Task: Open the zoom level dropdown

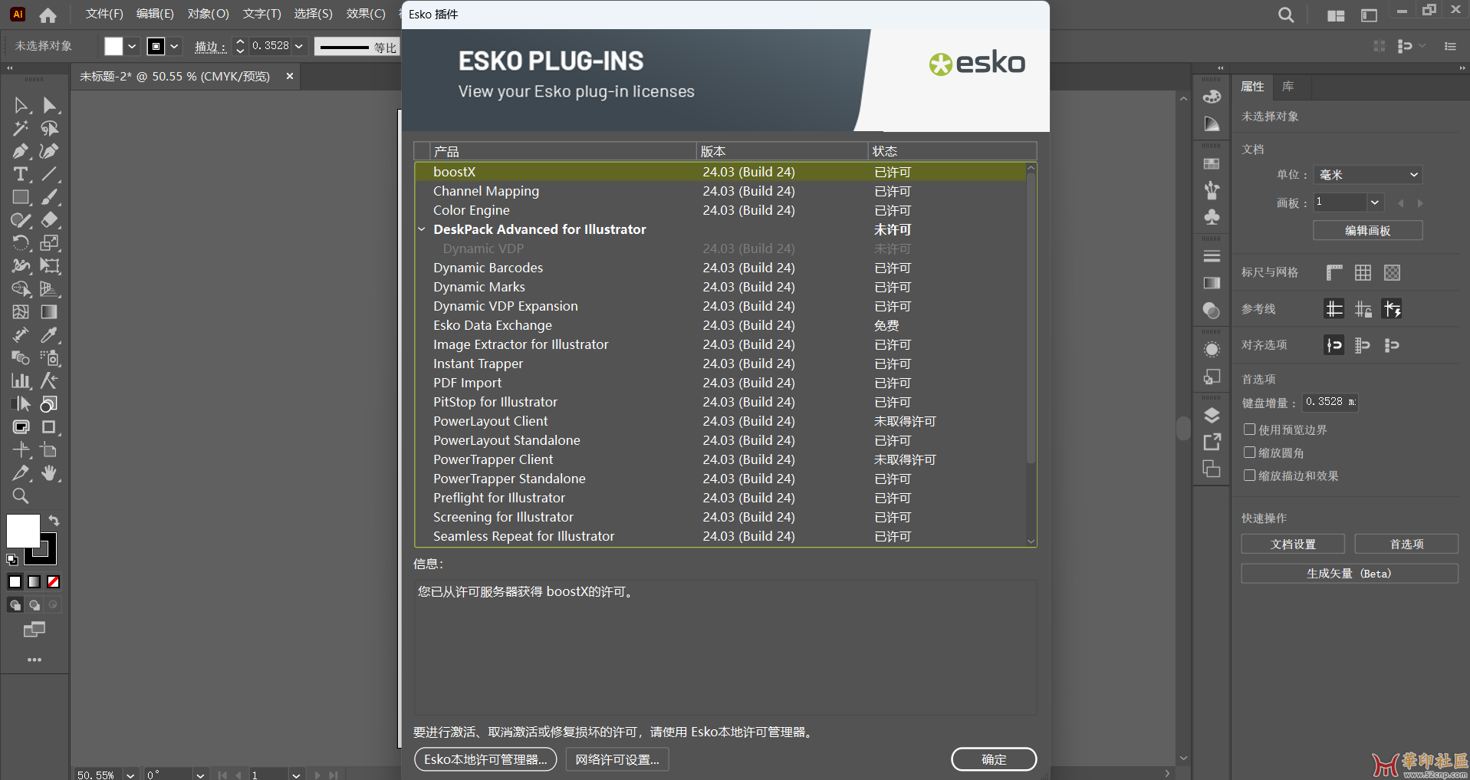Action: pos(130,775)
